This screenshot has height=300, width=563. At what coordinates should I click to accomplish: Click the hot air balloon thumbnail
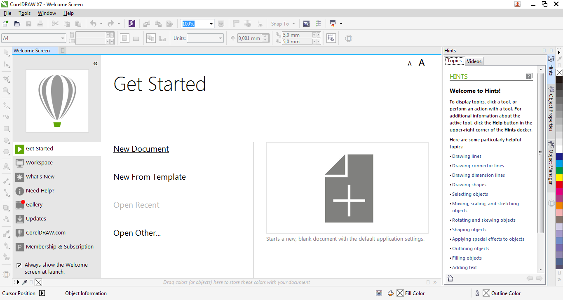coord(57,100)
